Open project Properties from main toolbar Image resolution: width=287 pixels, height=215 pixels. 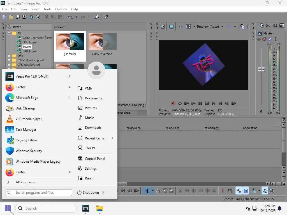38,17
